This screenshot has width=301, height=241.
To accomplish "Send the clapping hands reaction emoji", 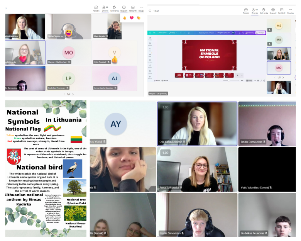I will point(139,18).
